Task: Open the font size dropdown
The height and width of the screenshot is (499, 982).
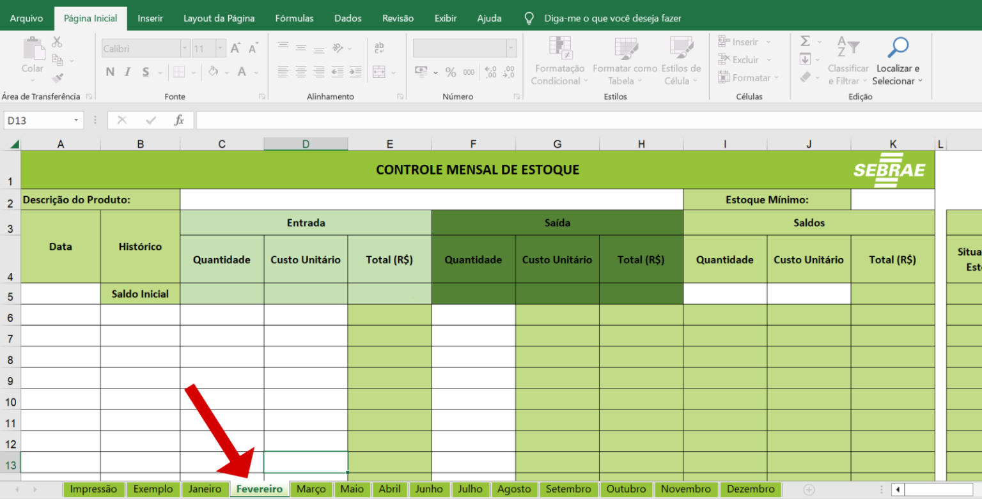Action: [219, 48]
